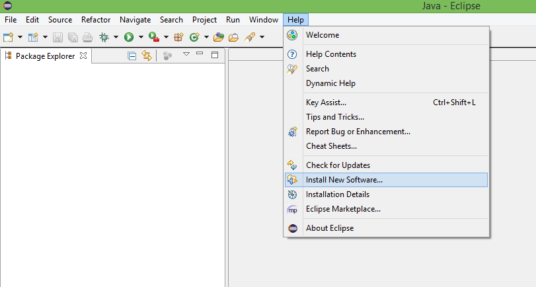This screenshot has height=287, width=536.
Task: Open the File menu
Action: point(11,20)
